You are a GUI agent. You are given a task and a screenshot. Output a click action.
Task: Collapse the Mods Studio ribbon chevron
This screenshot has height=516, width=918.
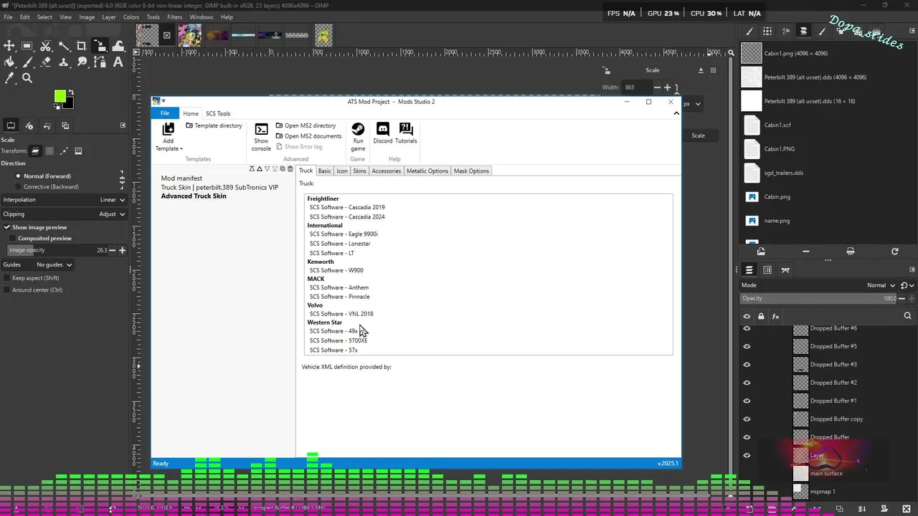676,113
